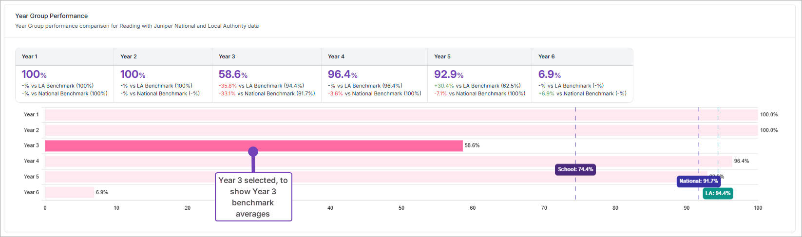Click the Year 3 selected callout box

253,197
